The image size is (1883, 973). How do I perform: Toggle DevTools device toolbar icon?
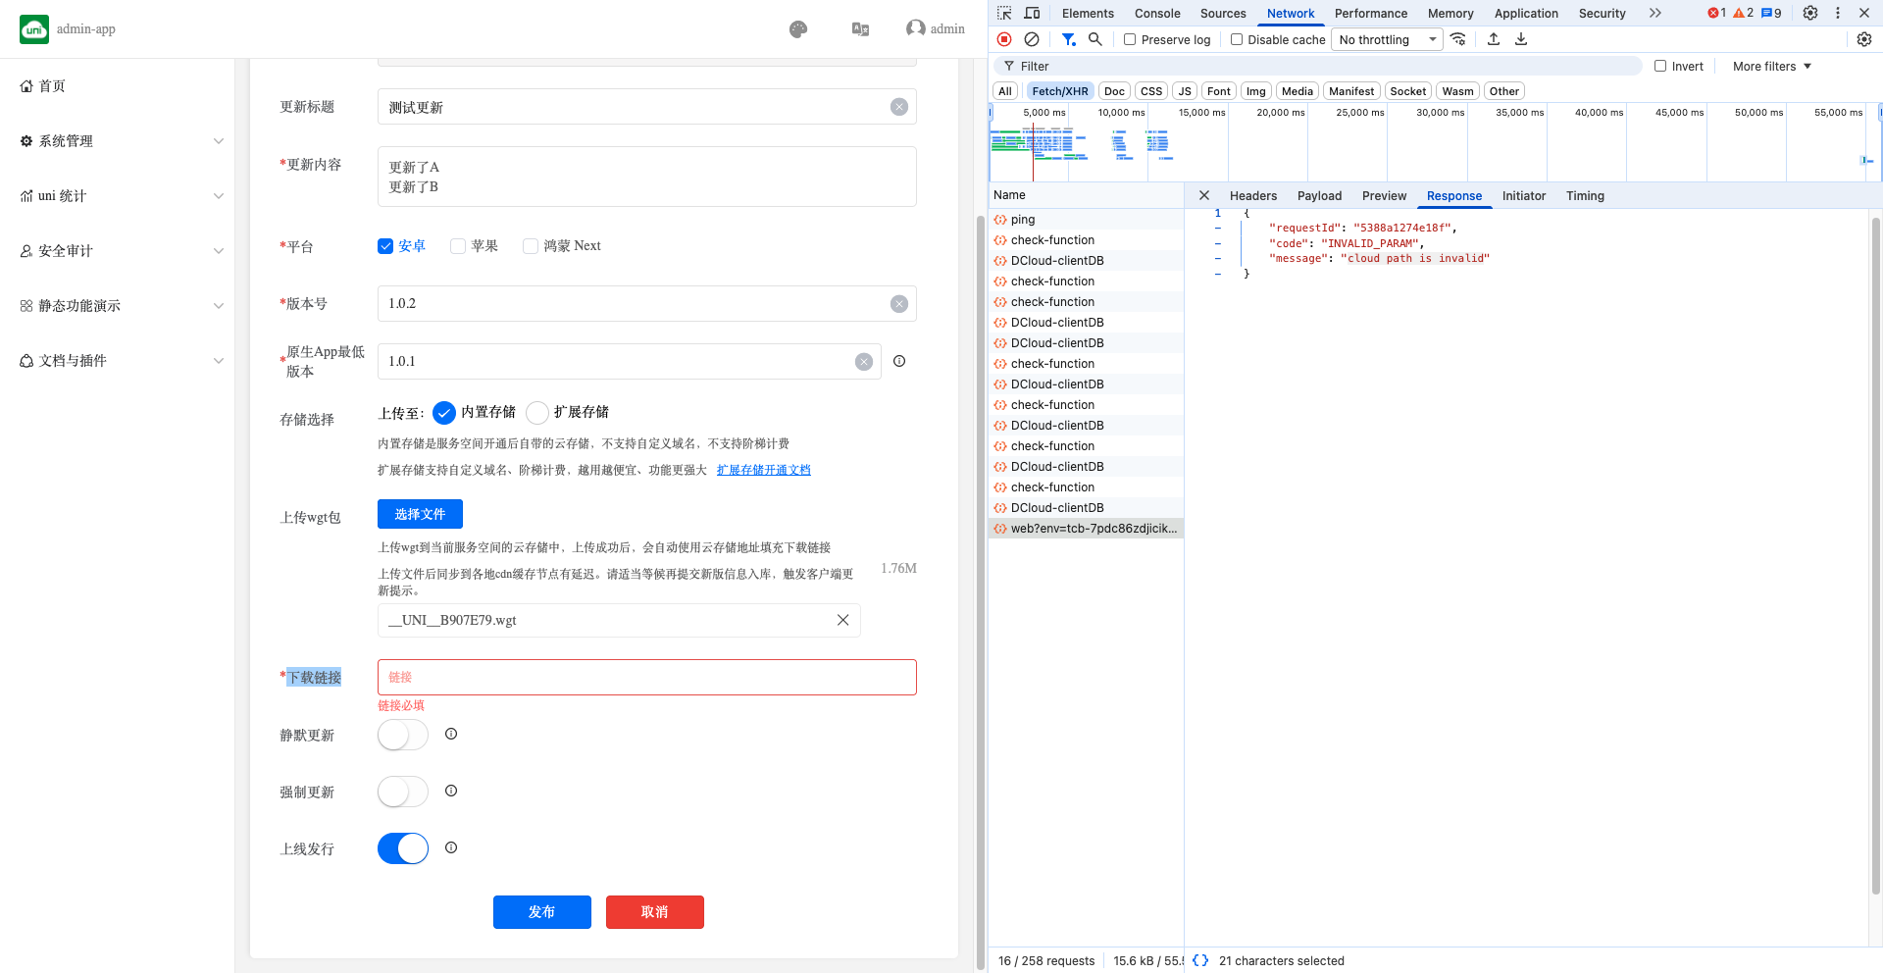tap(1032, 13)
